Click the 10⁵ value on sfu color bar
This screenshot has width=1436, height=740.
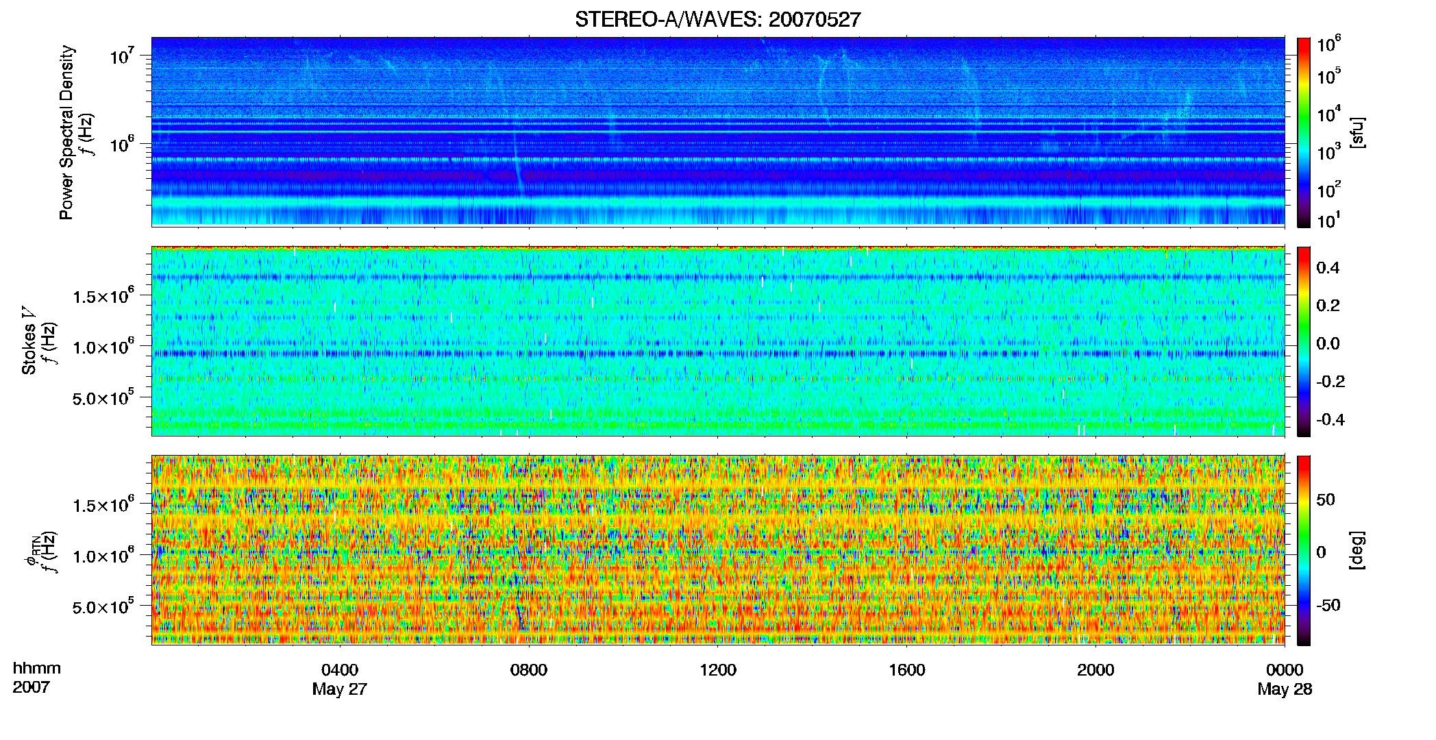pos(1328,76)
